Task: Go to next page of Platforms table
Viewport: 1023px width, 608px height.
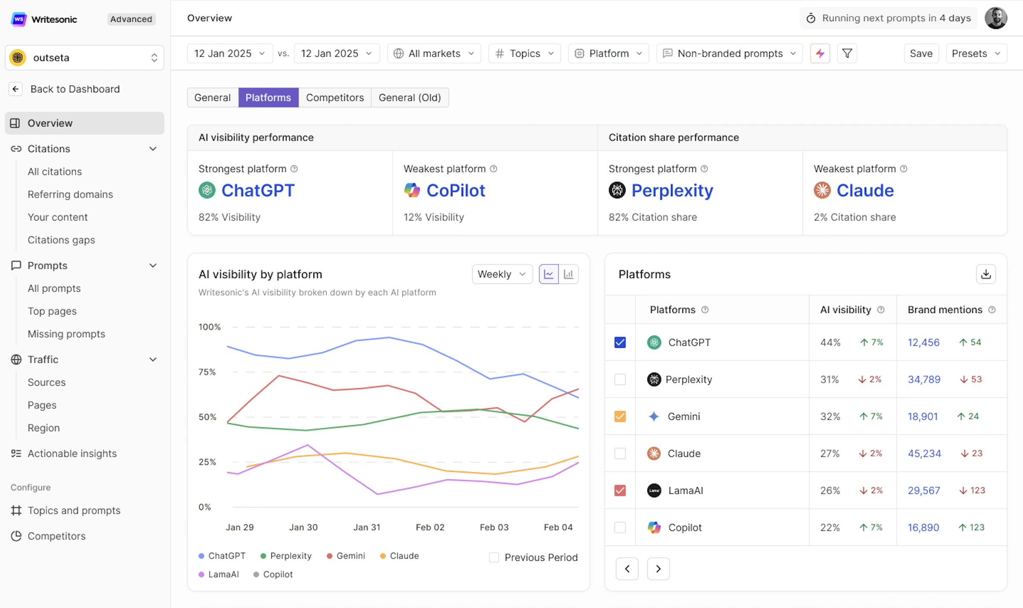Action: 658,569
